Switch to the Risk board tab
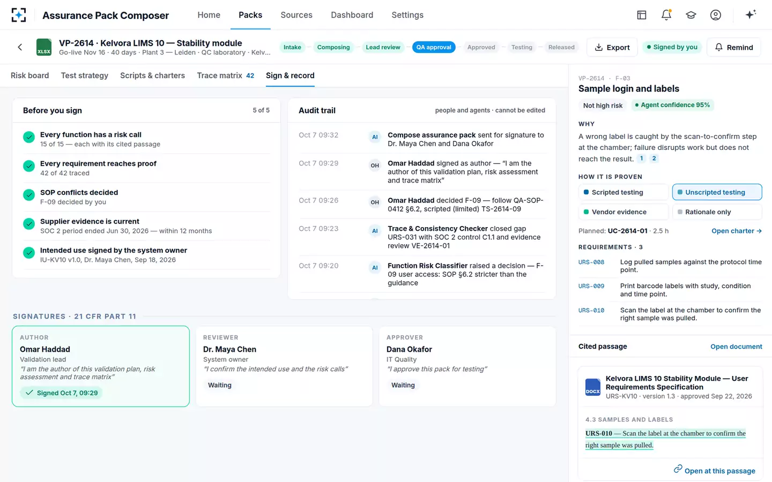Viewport: 772px width, 482px height. click(x=29, y=76)
